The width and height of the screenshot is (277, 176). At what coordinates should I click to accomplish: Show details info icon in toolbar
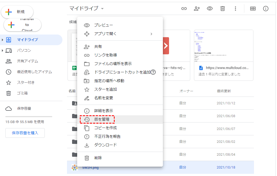266,9
